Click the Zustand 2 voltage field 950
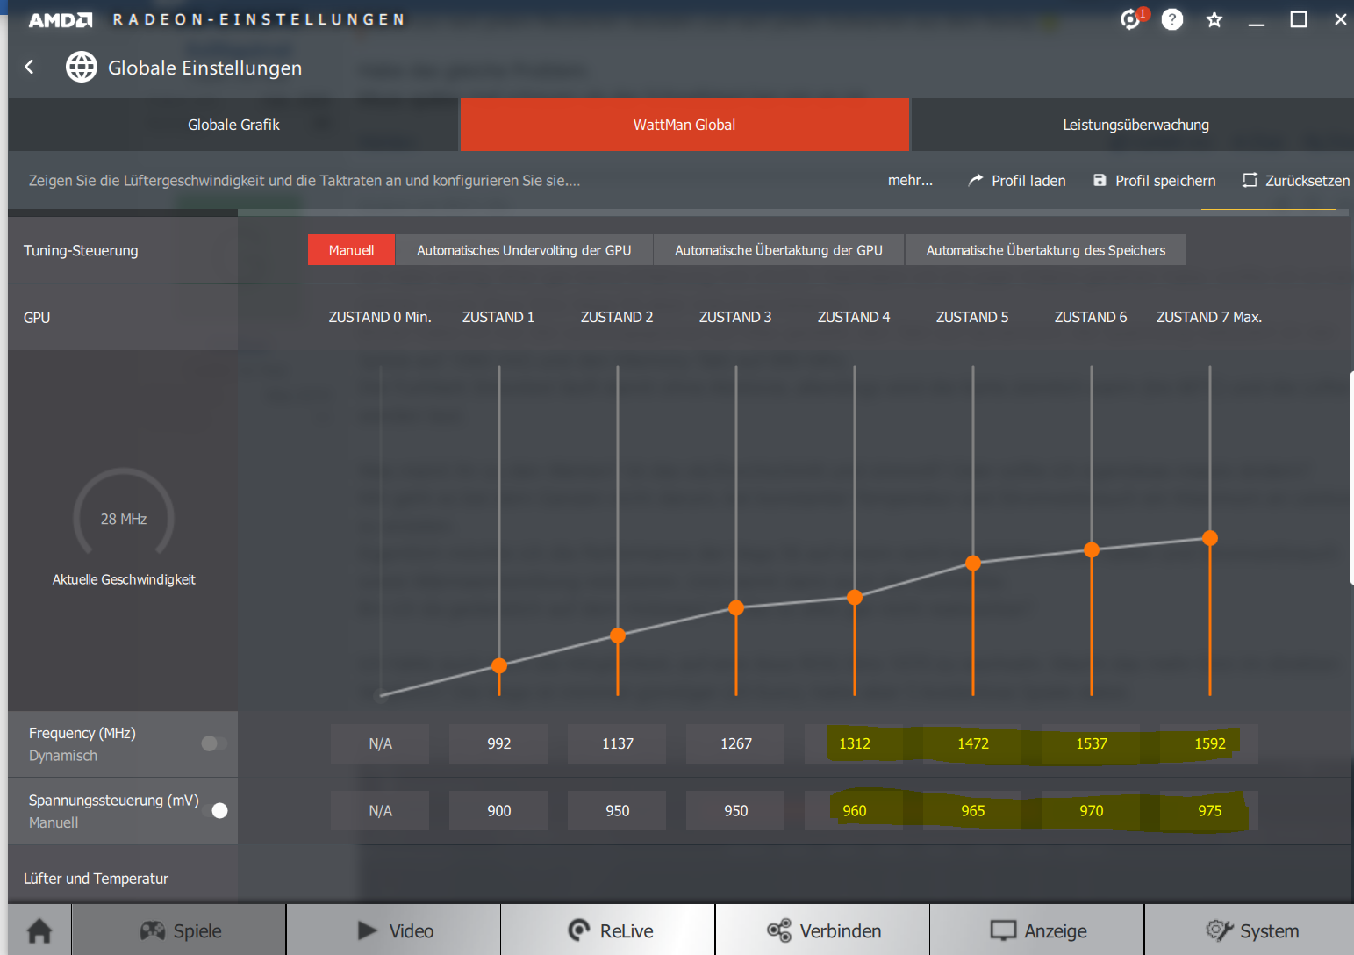1354x955 pixels. tap(617, 811)
